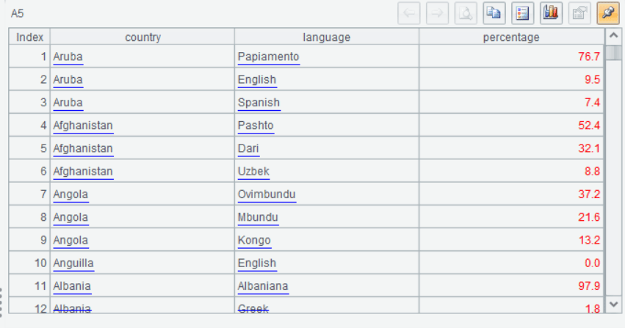The image size is (625, 328).
Task: Open the Papiamento language link
Action: (x=268, y=57)
